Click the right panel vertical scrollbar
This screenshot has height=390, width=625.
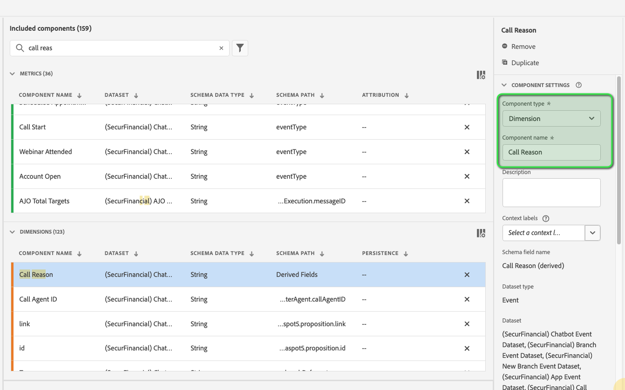pos(619,160)
